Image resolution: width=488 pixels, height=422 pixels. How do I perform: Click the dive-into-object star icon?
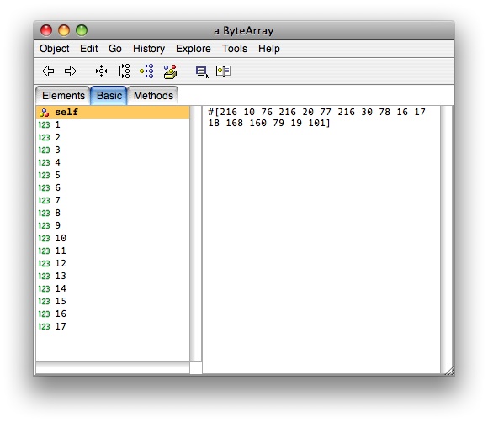[102, 71]
